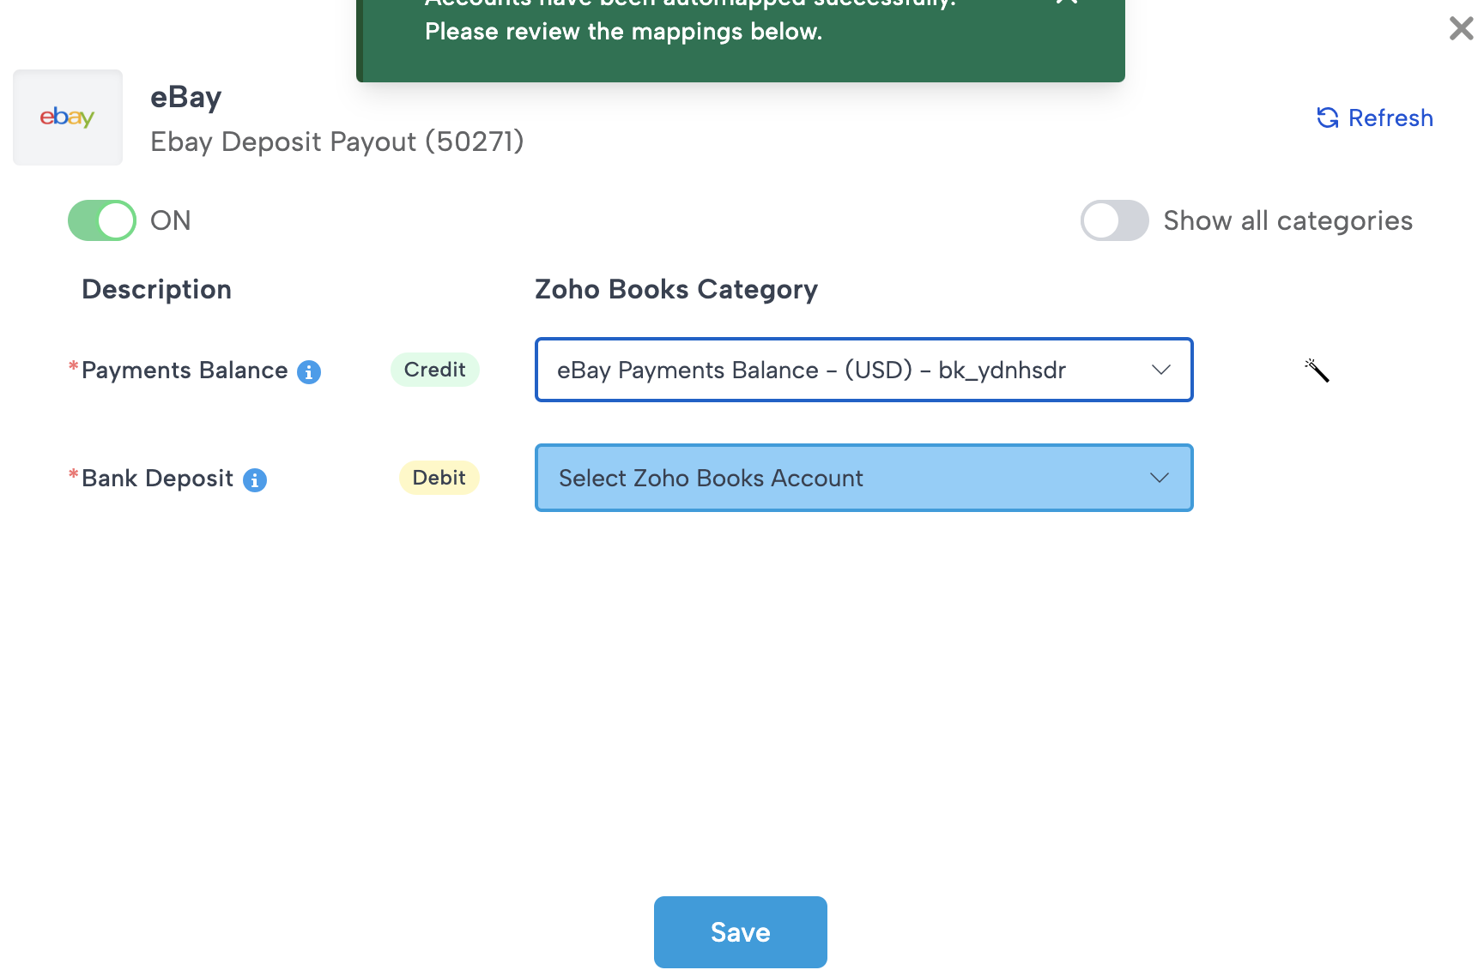The image size is (1478, 976).
Task: Click the green Credit badge
Action: point(434,370)
